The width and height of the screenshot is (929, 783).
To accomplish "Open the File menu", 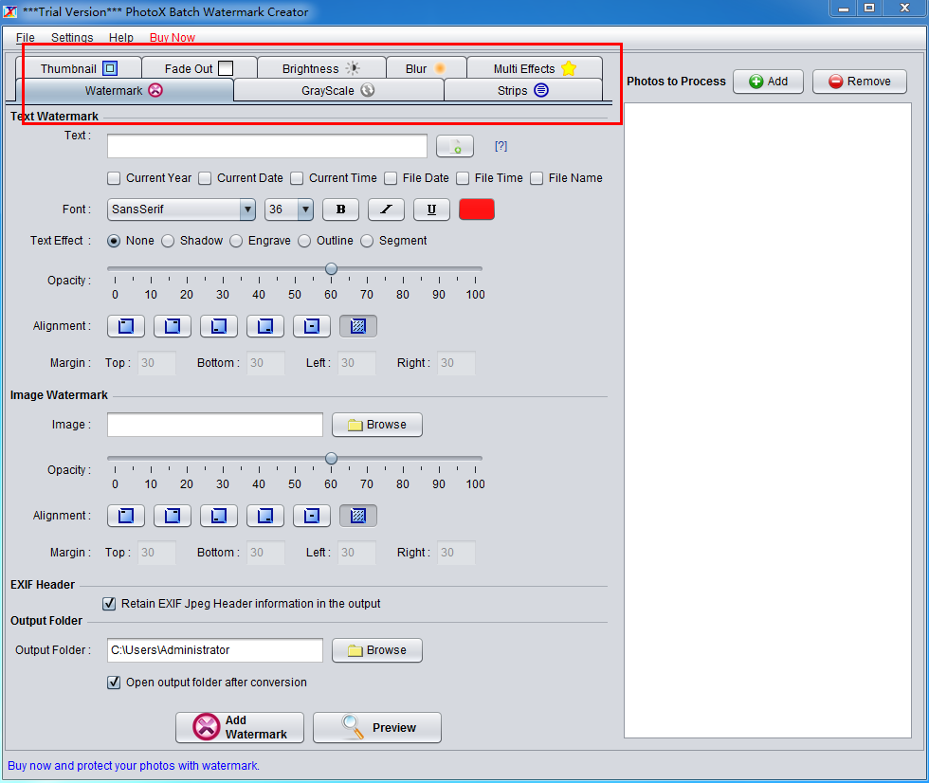I will point(26,37).
